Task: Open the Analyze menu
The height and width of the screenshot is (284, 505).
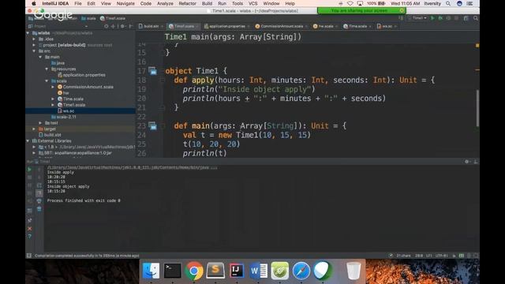Action: [165, 3]
